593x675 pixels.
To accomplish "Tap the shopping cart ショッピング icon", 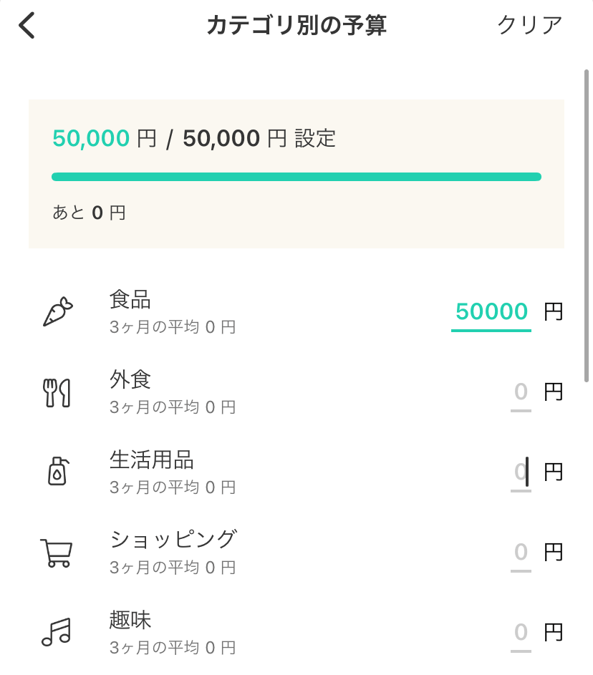I will [x=56, y=553].
